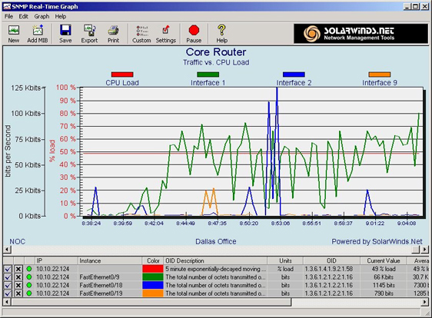Click the Add MIB toolbar icon

38,34
